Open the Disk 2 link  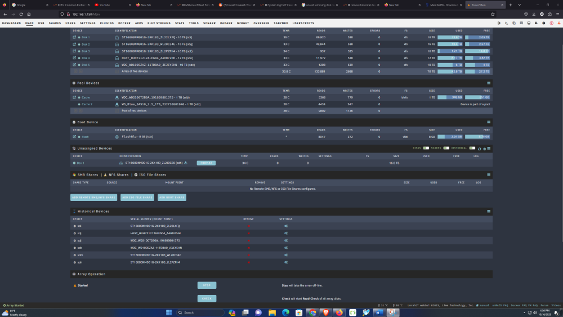click(86, 44)
